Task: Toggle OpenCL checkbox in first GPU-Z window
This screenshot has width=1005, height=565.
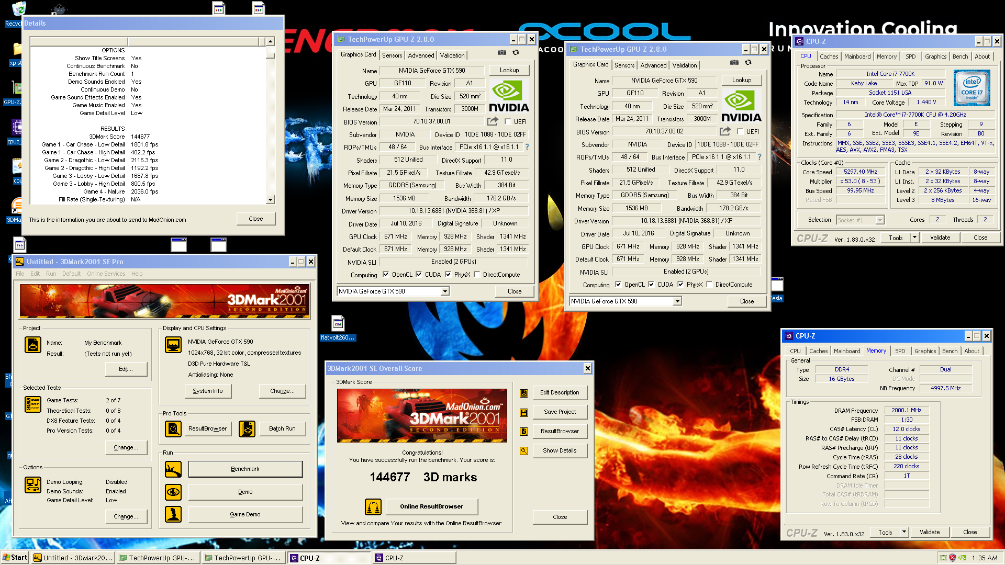Action: [386, 274]
